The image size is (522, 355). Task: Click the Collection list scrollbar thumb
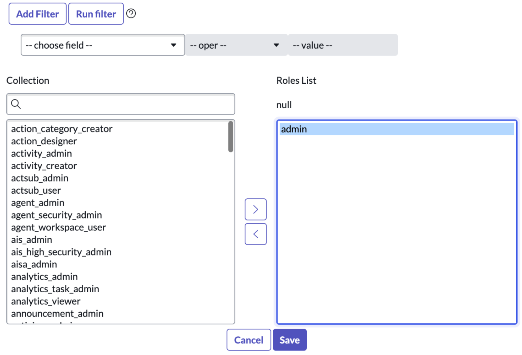pos(231,137)
